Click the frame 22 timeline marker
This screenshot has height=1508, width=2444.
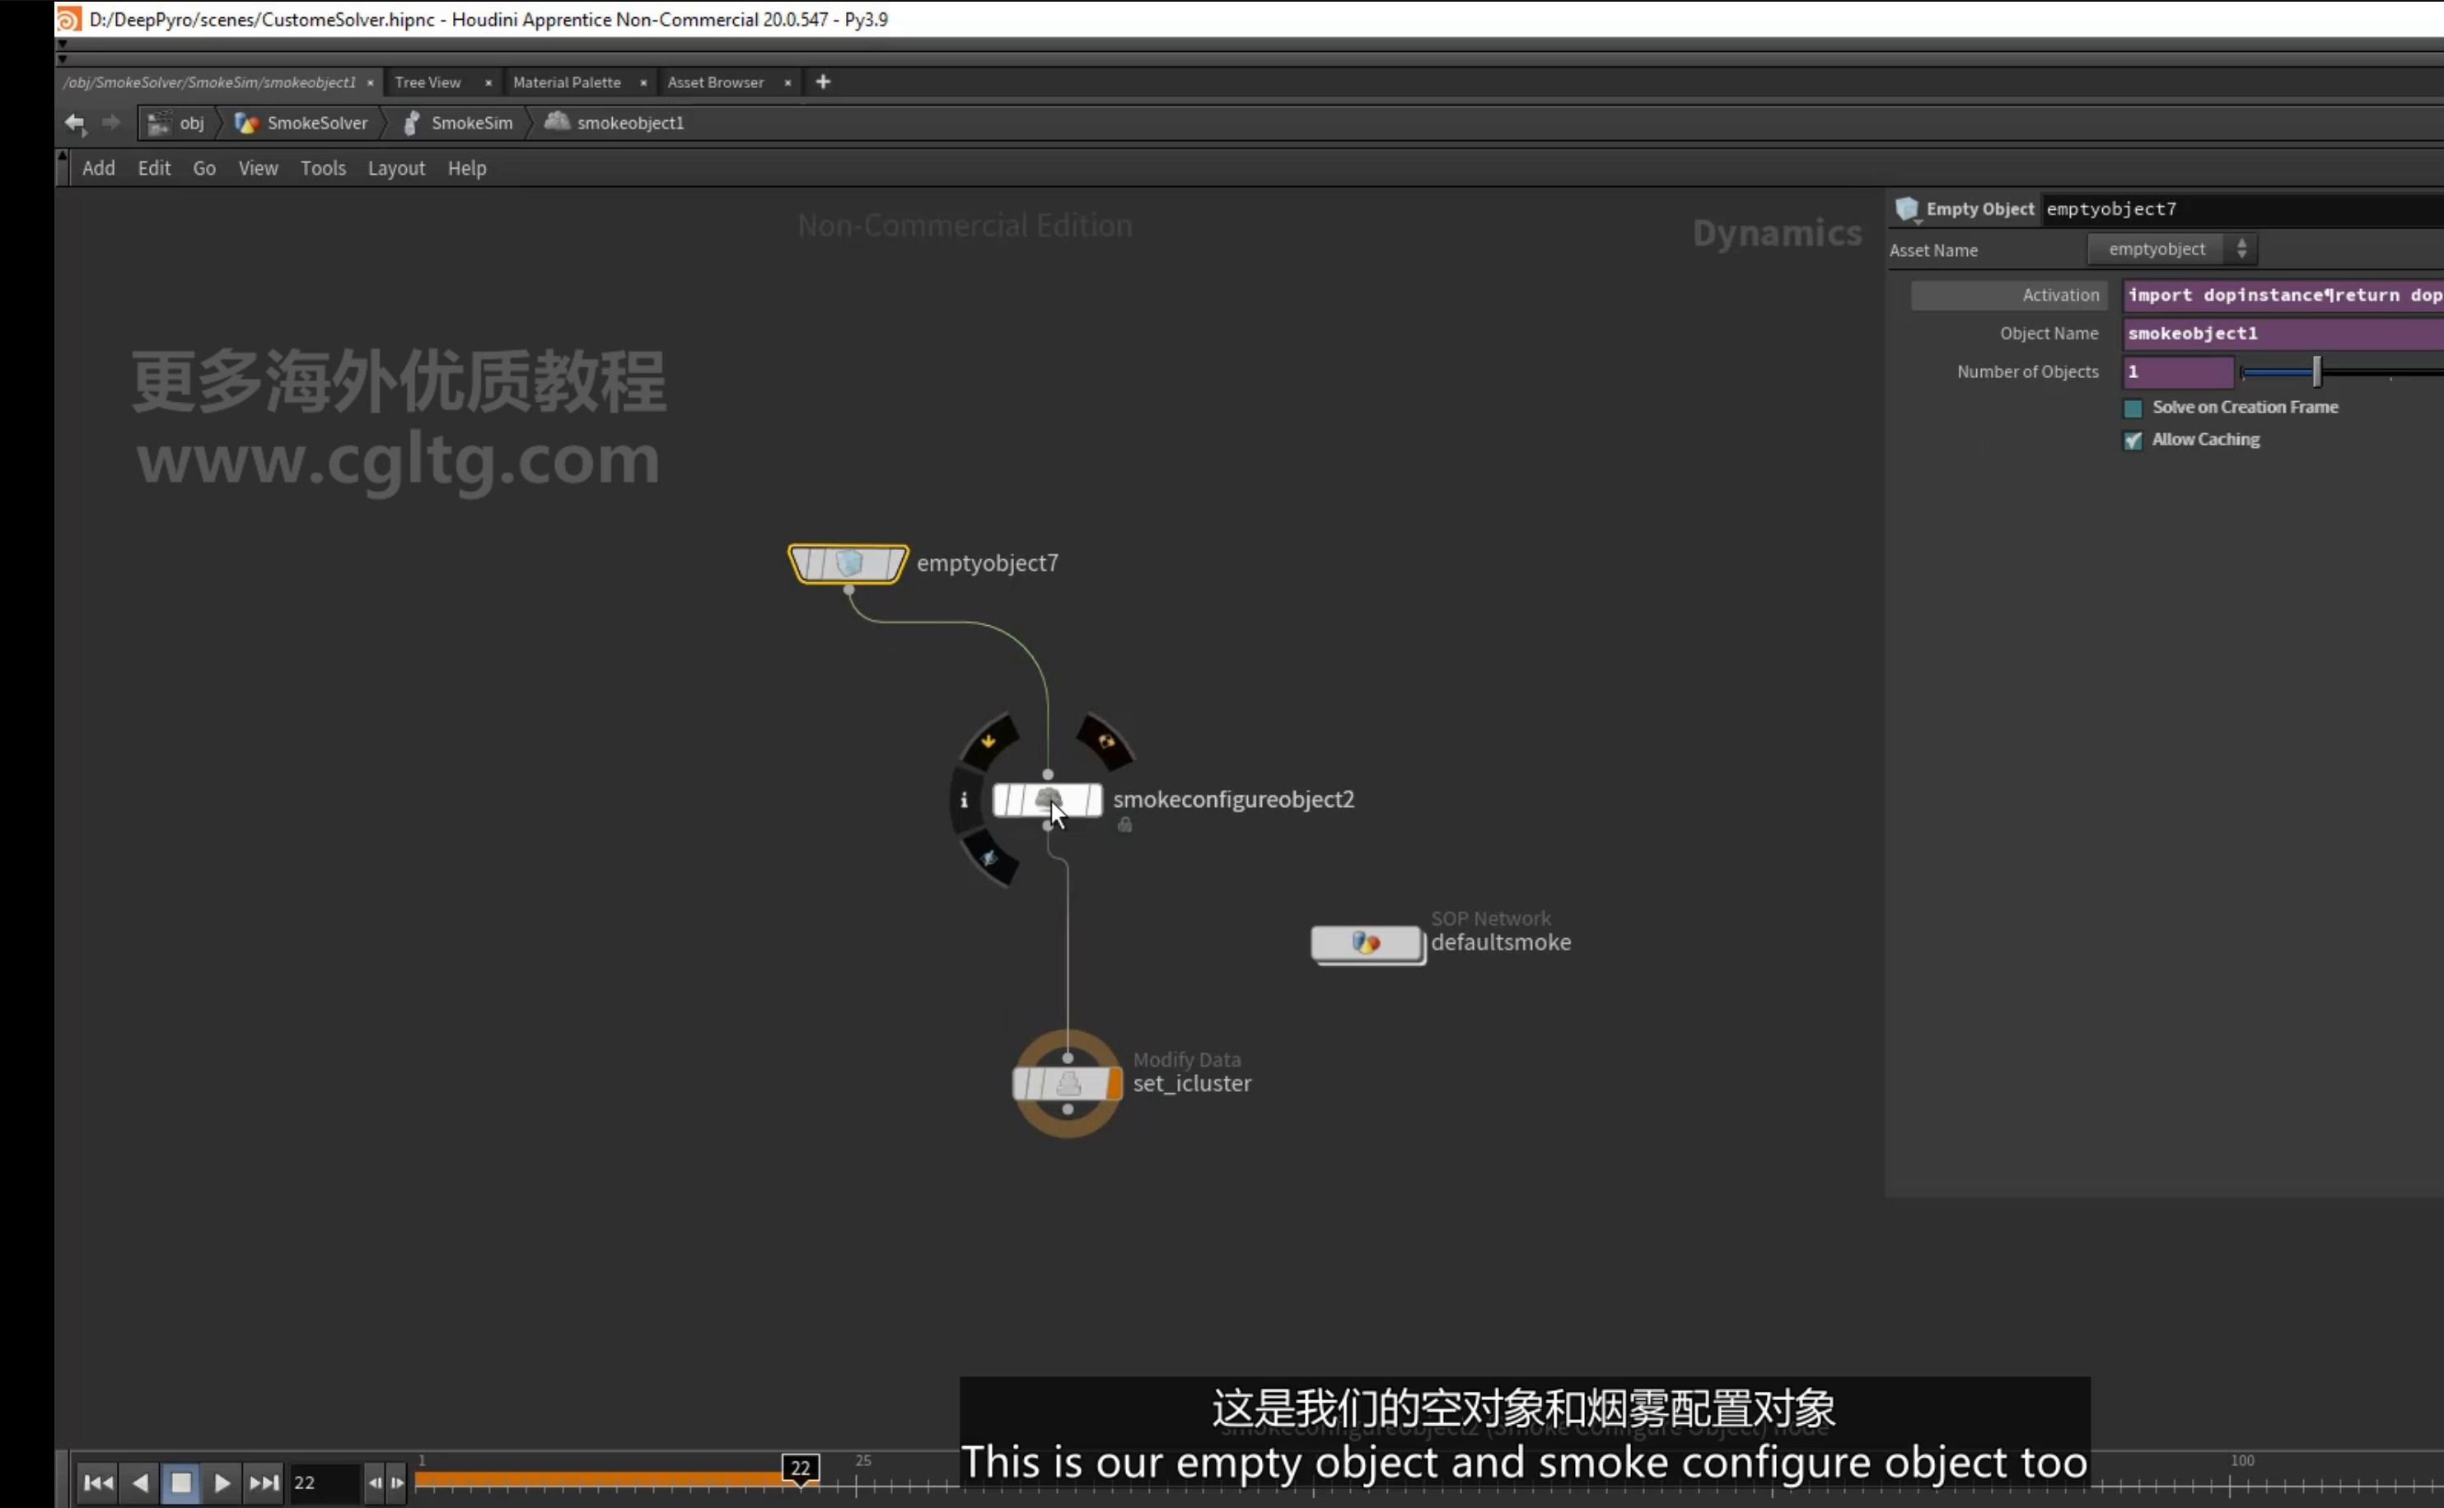click(800, 1468)
